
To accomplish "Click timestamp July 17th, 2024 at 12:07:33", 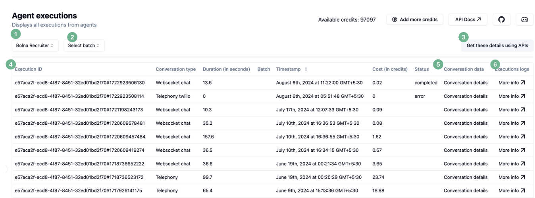I will [x=318, y=110].
